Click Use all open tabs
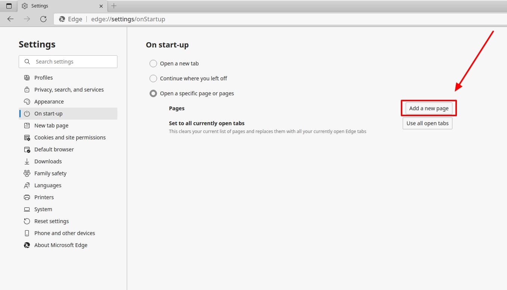This screenshot has height=290, width=507. pyautogui.click(x=427, y=123)
